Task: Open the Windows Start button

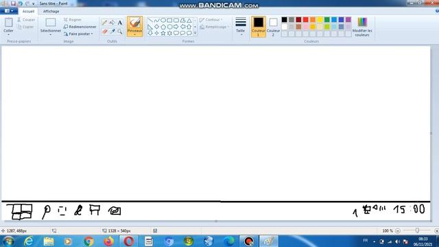Action: [9, 241]
